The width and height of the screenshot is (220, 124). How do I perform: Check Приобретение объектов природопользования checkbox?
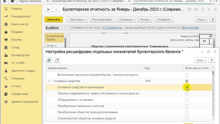(187, 112)
